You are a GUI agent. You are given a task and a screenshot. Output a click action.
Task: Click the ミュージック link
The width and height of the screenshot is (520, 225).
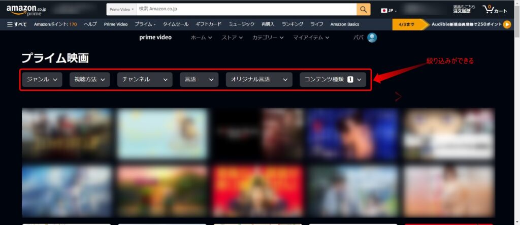[241, 24]
